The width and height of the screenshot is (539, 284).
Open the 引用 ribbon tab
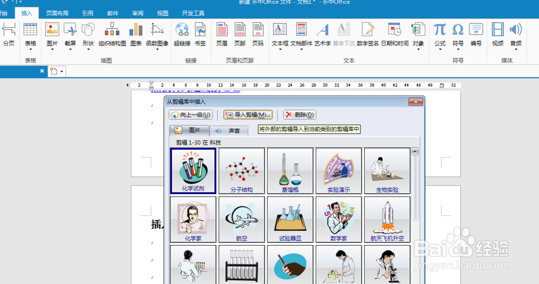(88, 13)
